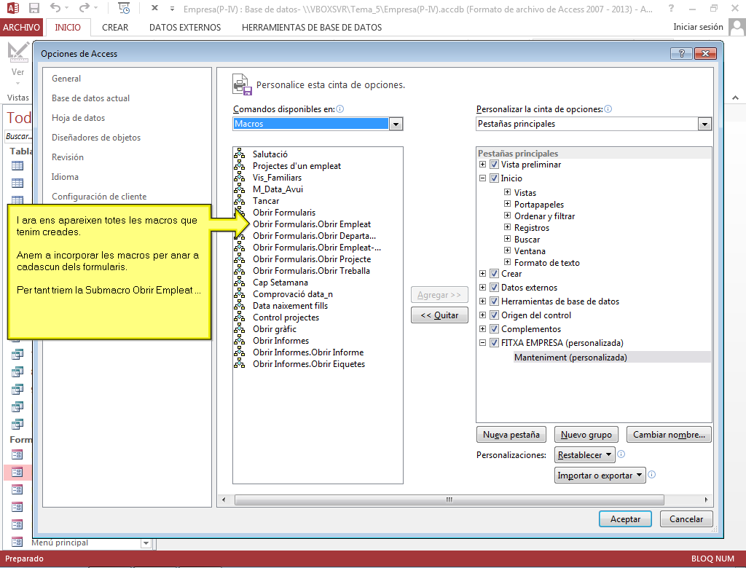Collapse the FITXA EMPRESA node
This screenshot has width=746, height=568.
point(482,342)
